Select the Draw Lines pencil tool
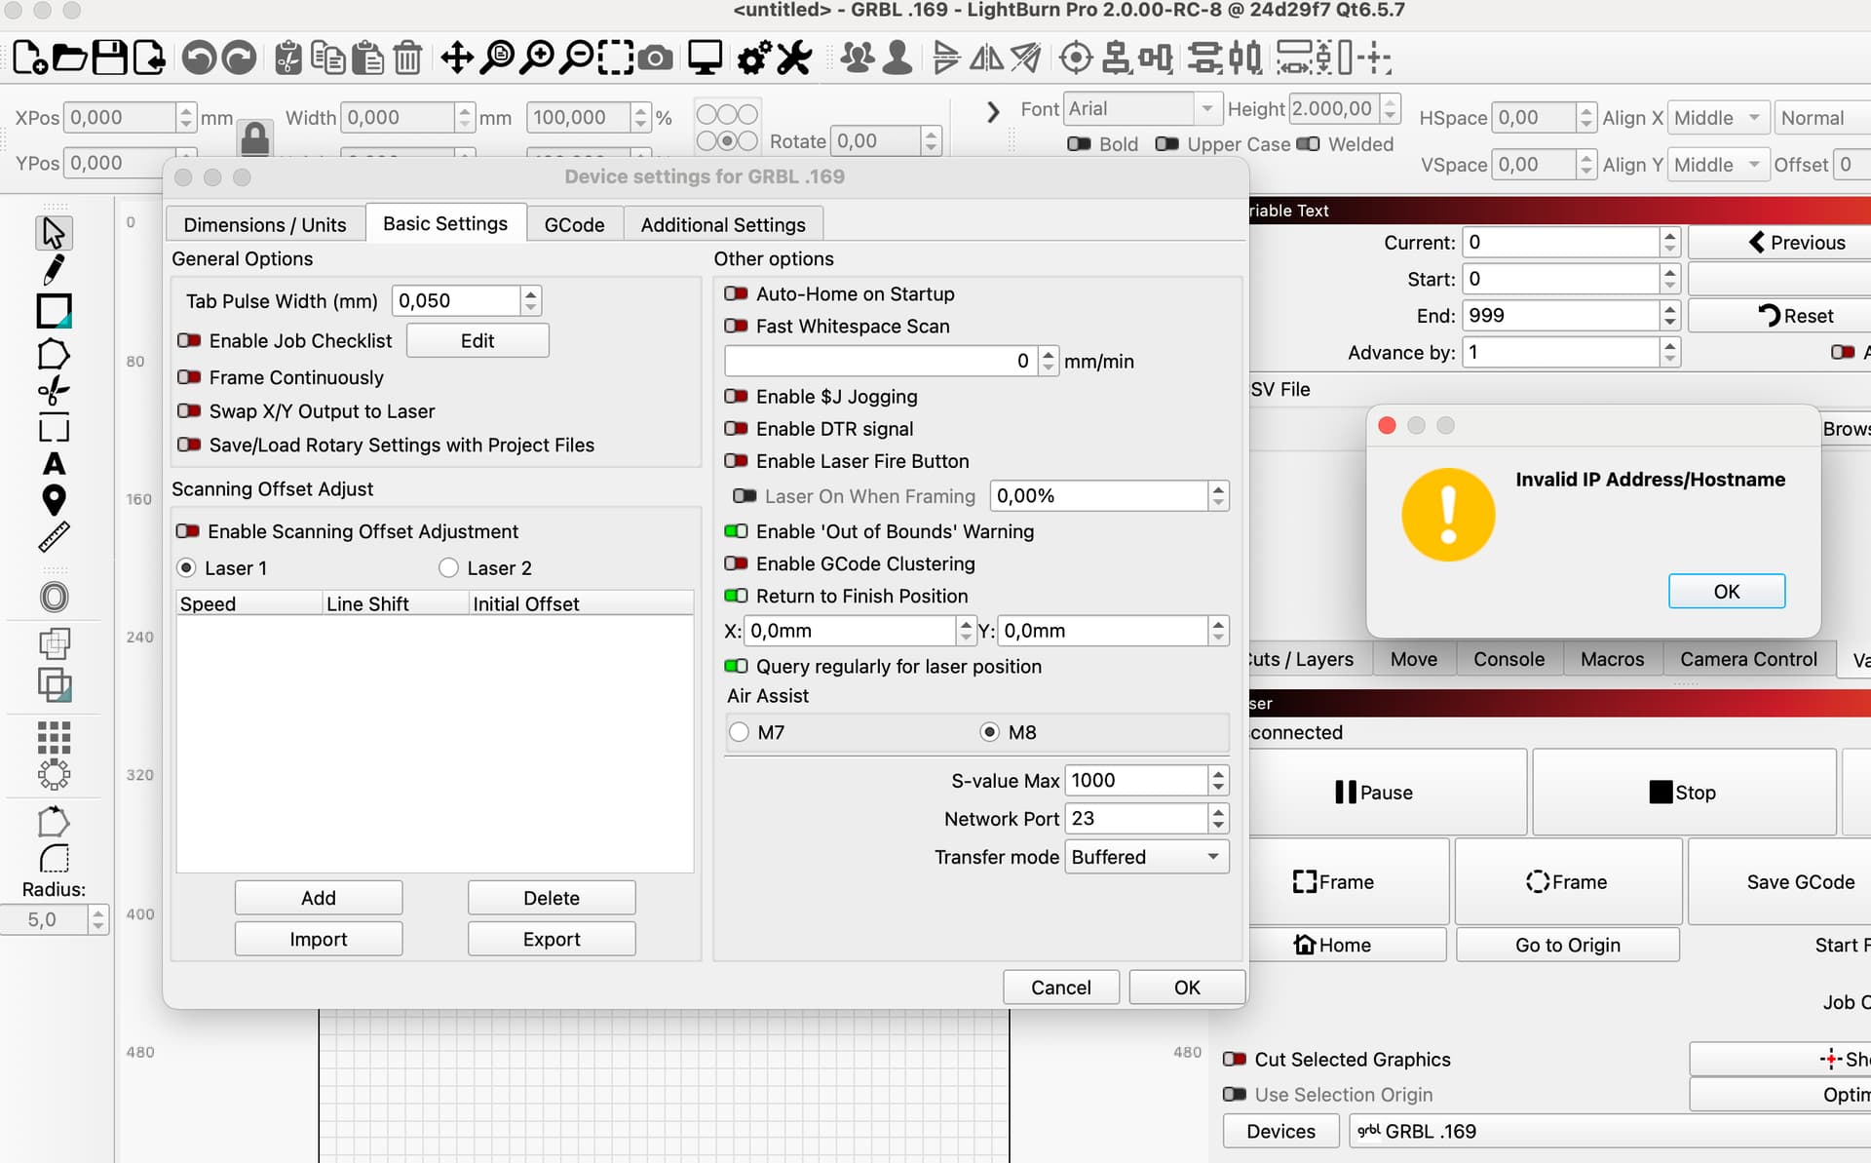 click(54, 270)
